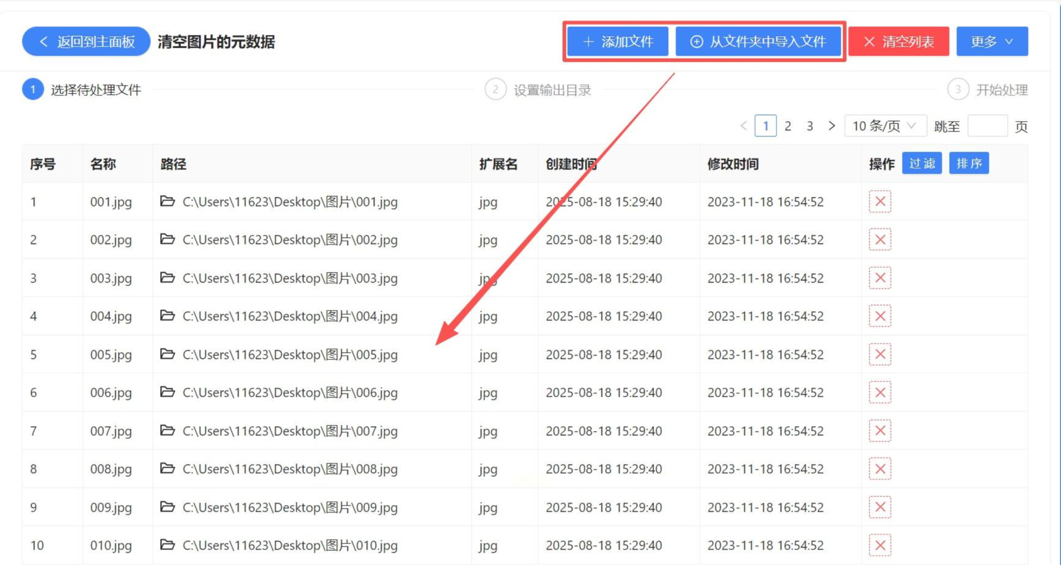Viewport: 1061px width, 565px height.
Task: Expand the 更多 dropdown button
Action: pyautogui.click(x=992, y=41)
